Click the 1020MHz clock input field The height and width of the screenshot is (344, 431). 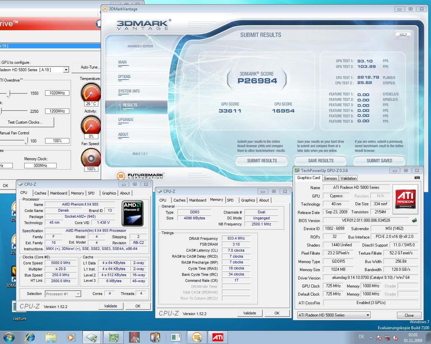(57, 93)
